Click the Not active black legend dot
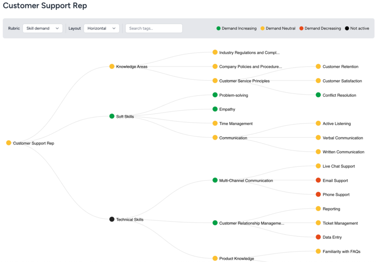 347,28
